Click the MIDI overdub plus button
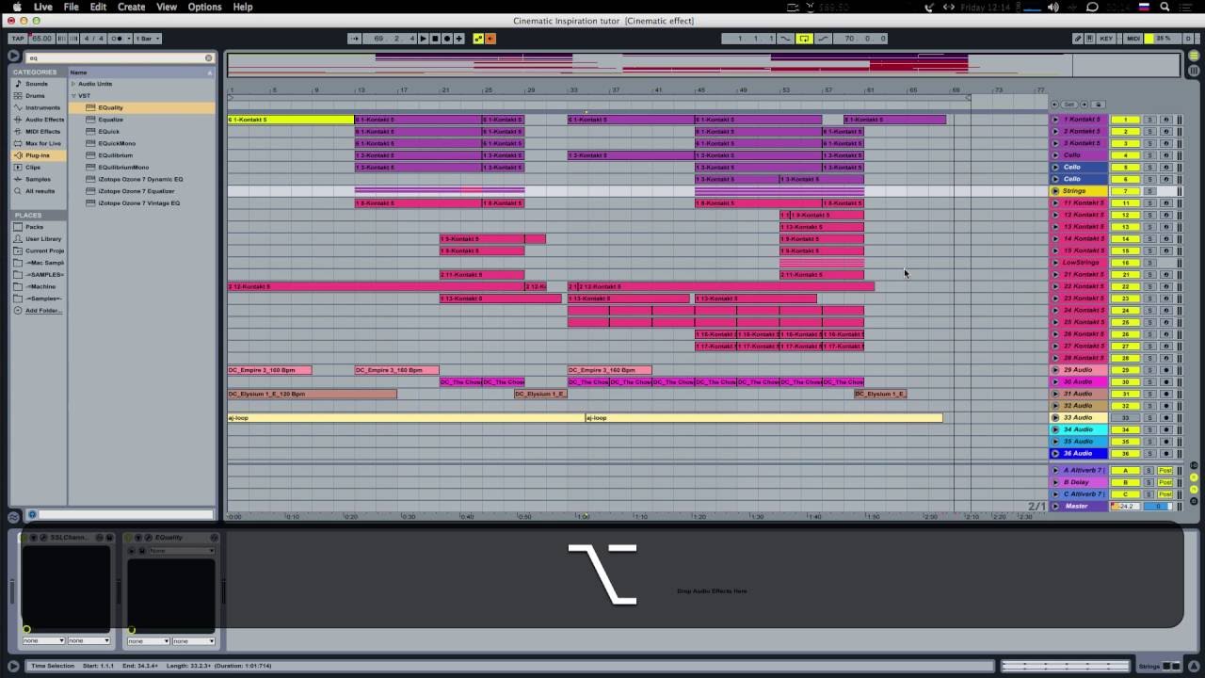 459,39
